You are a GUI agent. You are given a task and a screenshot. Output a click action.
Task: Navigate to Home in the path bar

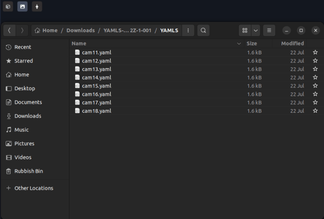[46, 30]
